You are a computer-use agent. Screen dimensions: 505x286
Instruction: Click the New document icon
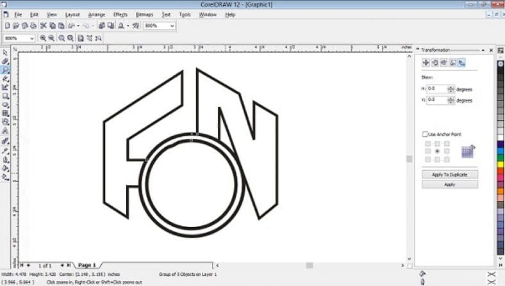[x=8, y=26]
